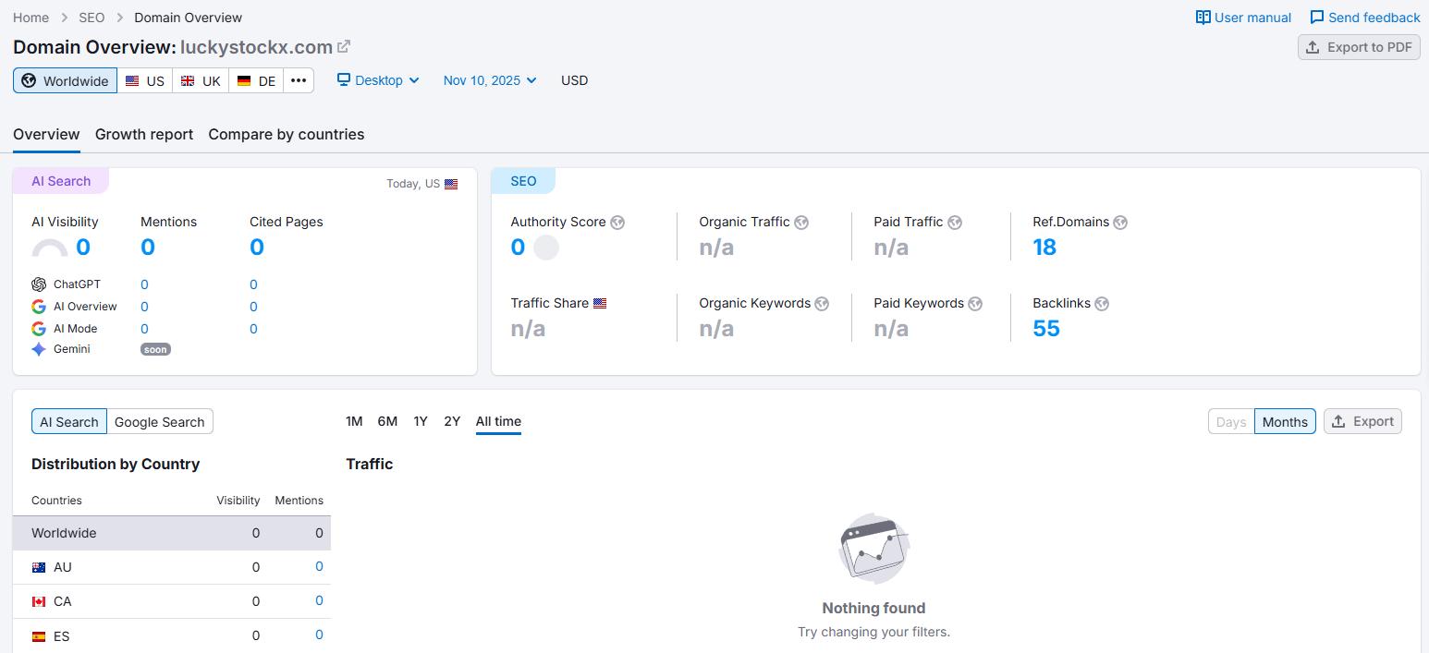This screenshot has width=1429, height=653.
Task: Click the Australia flag icon
Action: pyautogui.click(x=39, y=567)
